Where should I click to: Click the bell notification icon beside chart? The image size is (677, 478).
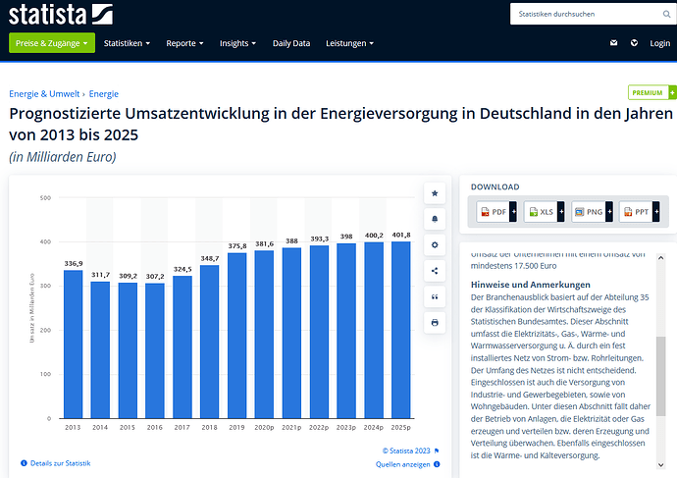(x=435, y=219)
